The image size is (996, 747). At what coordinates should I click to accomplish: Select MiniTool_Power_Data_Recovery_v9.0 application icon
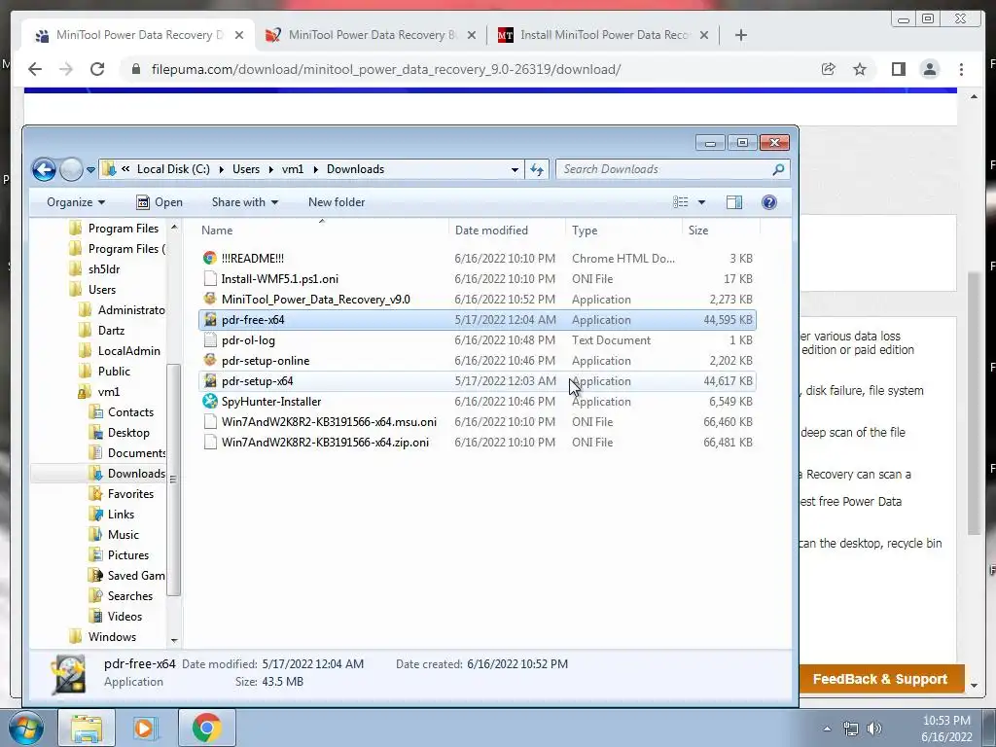click(210, 300)
